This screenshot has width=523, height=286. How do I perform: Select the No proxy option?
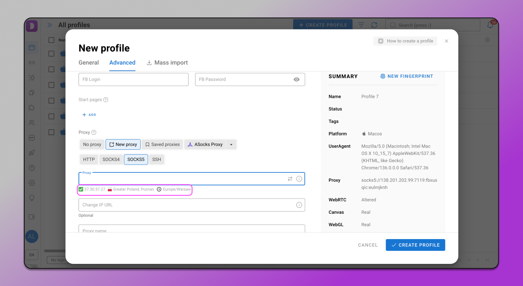pyautogui.click(x=92, y=144)
